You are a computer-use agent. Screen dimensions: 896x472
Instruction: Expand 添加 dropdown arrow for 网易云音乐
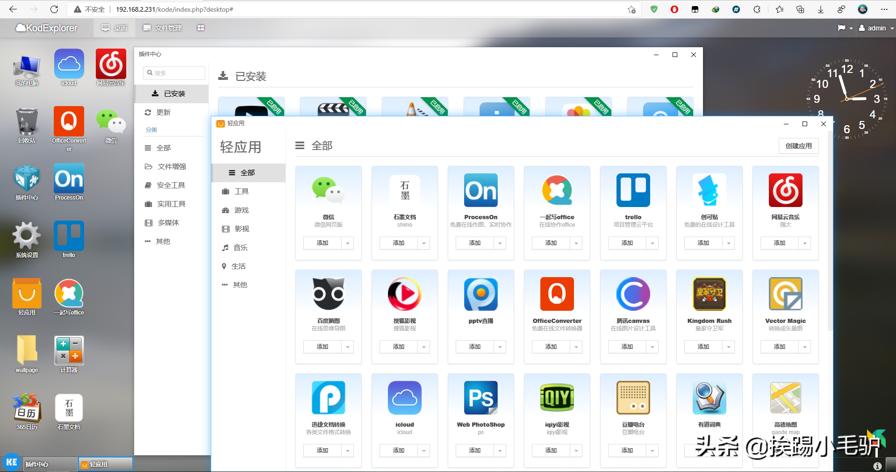pos(804,243)
